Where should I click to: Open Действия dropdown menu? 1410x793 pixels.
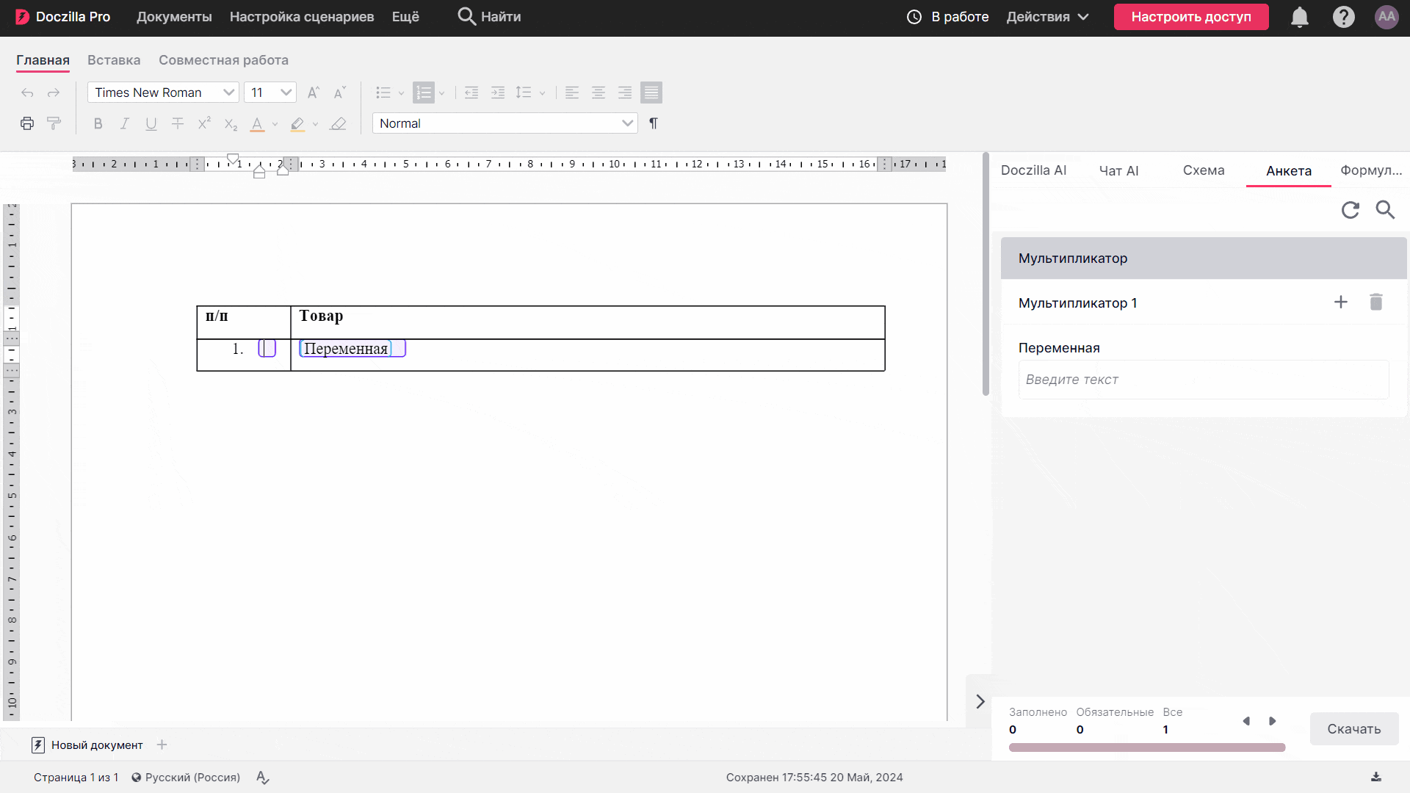[x=1047, y=17]
